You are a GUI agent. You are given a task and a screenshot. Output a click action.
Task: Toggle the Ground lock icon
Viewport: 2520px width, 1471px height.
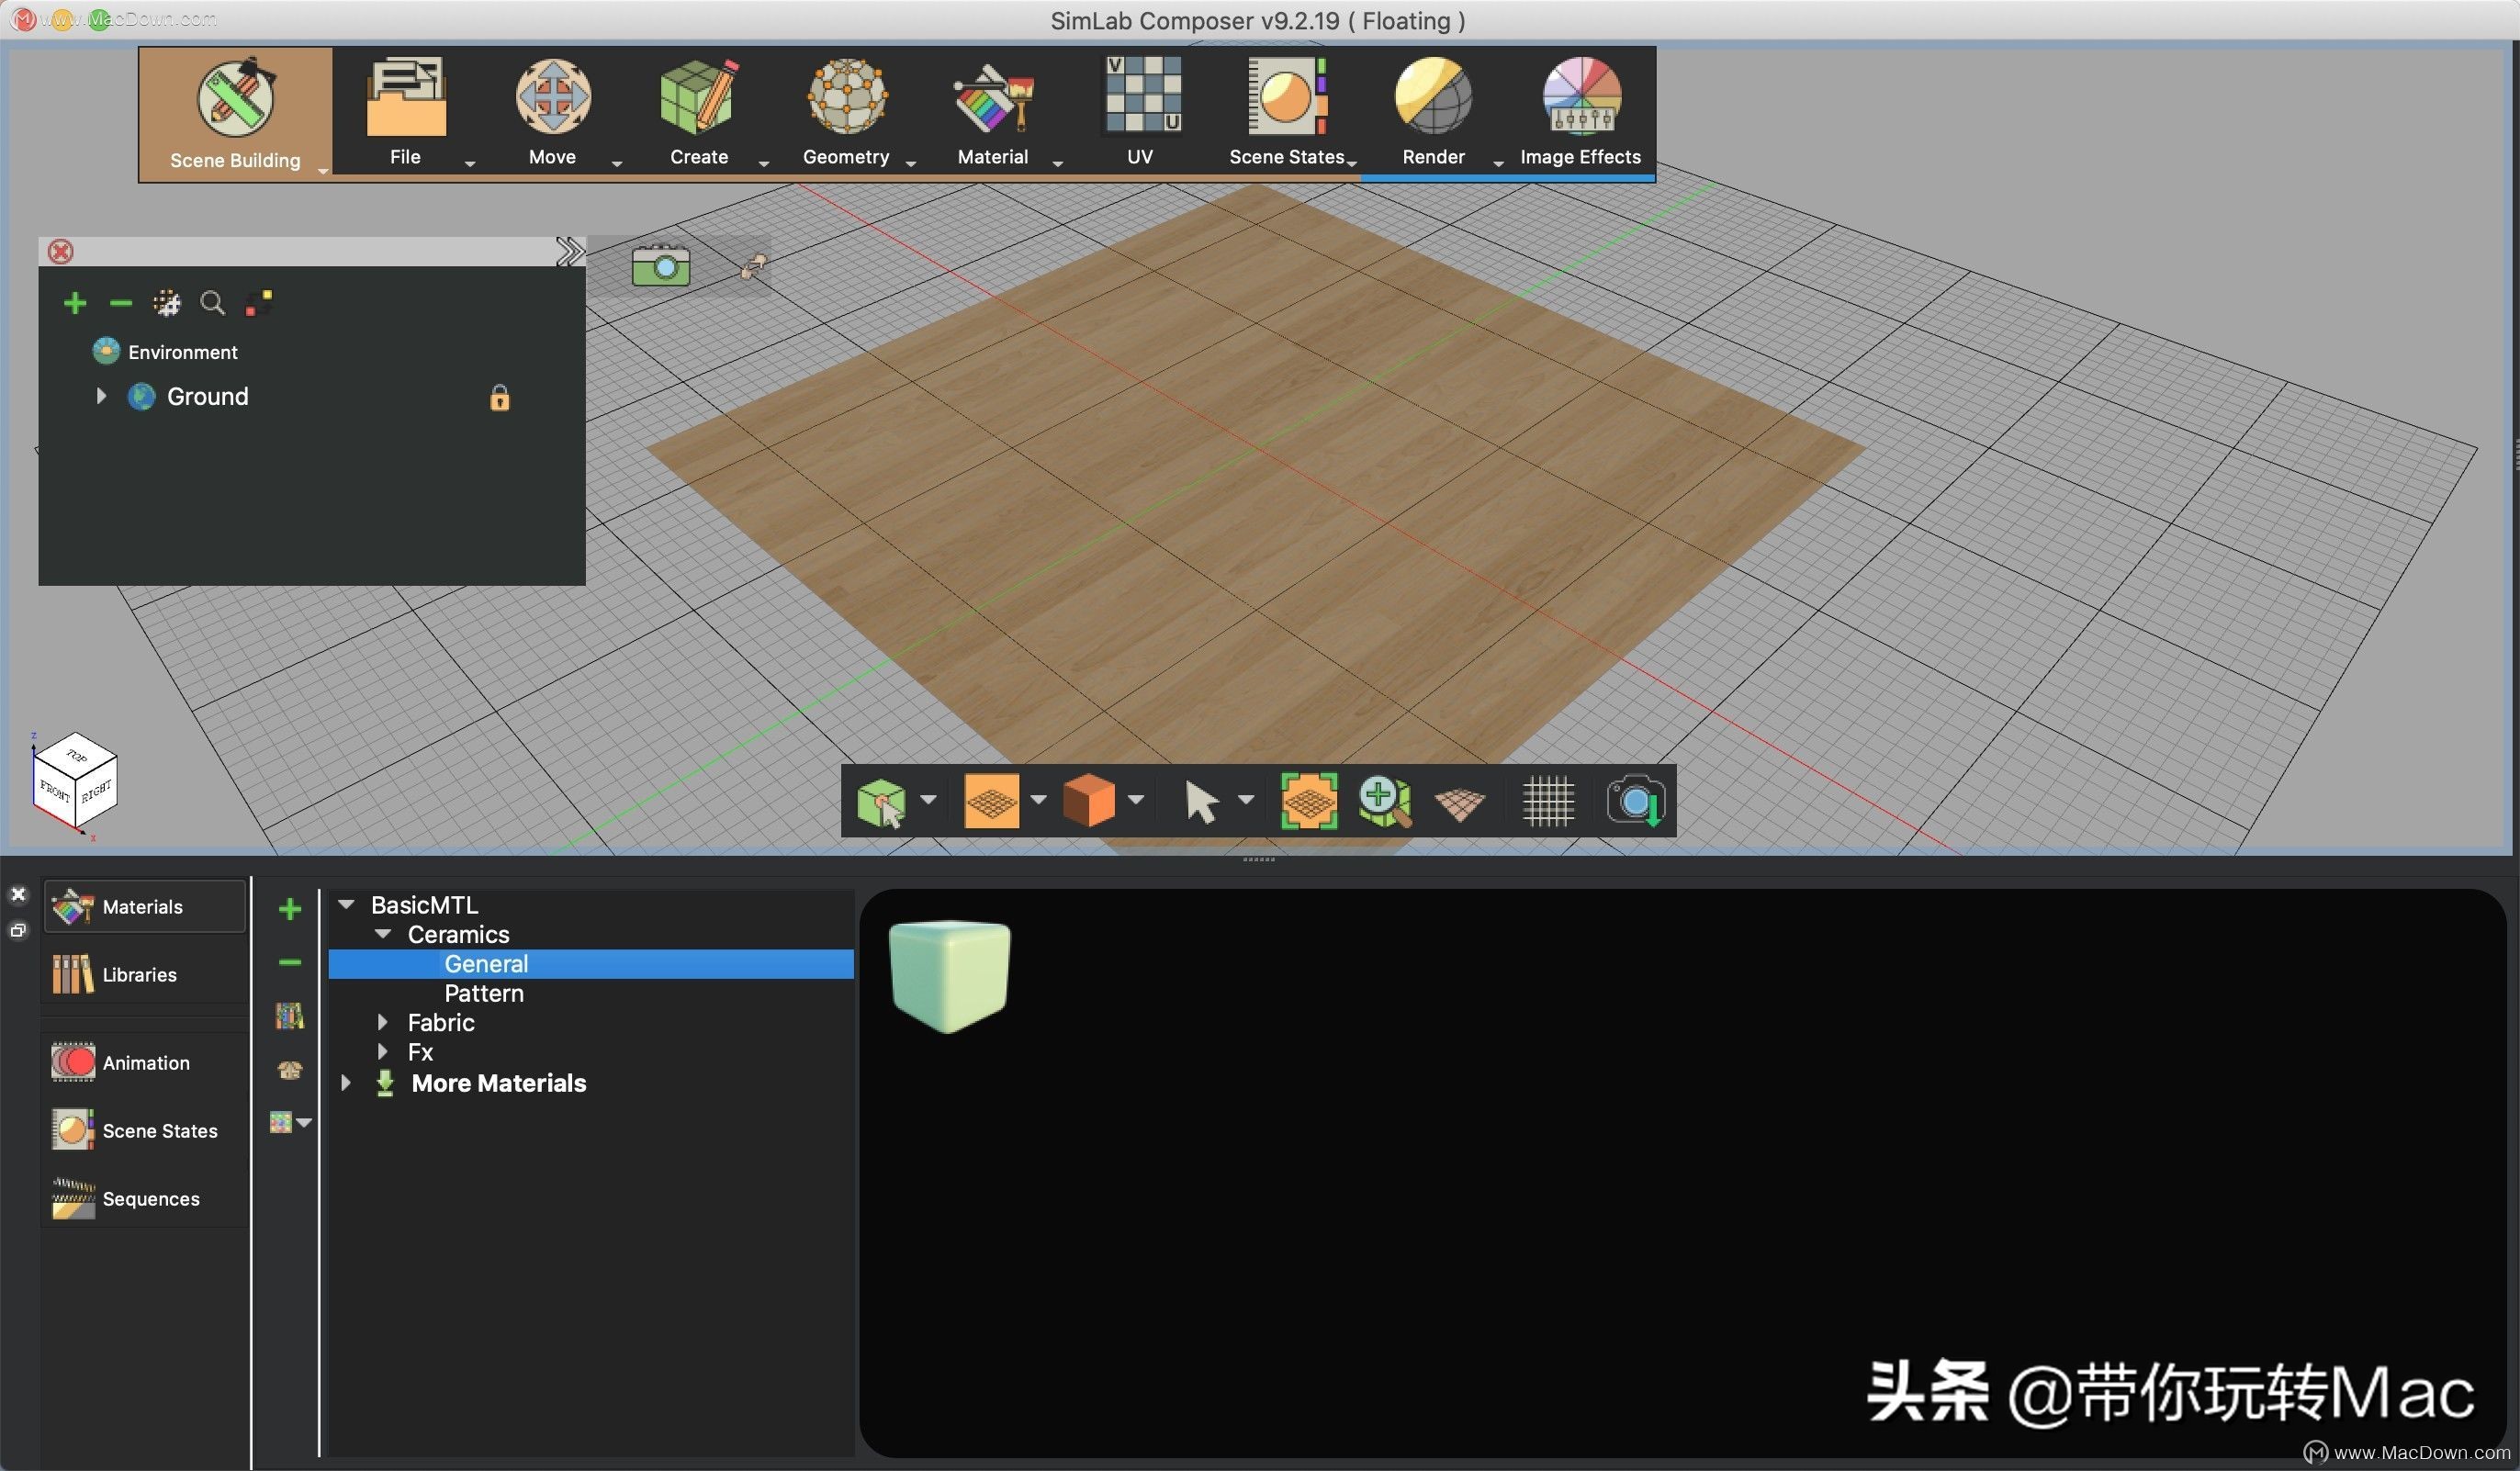click(500, 398)
